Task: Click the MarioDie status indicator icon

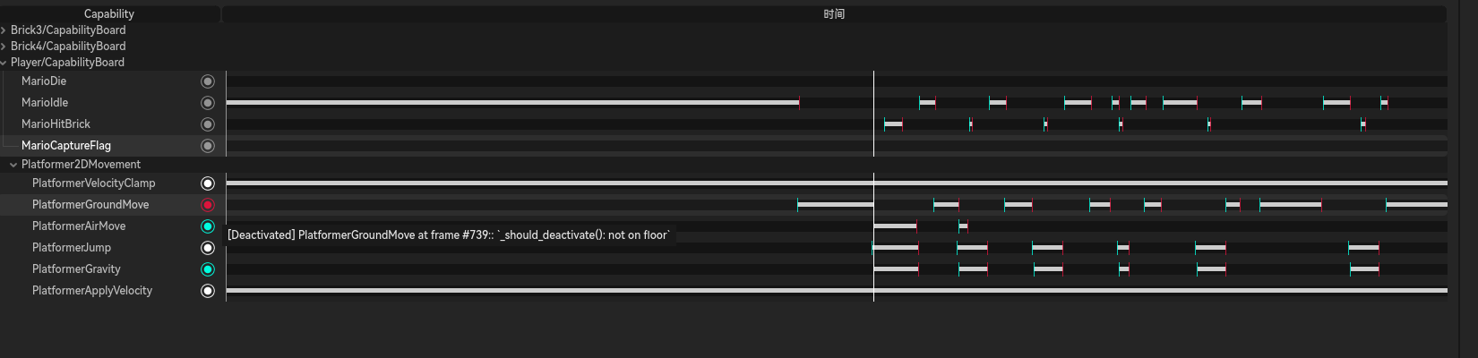Action: pyautogui.click(x=208, y=81)
